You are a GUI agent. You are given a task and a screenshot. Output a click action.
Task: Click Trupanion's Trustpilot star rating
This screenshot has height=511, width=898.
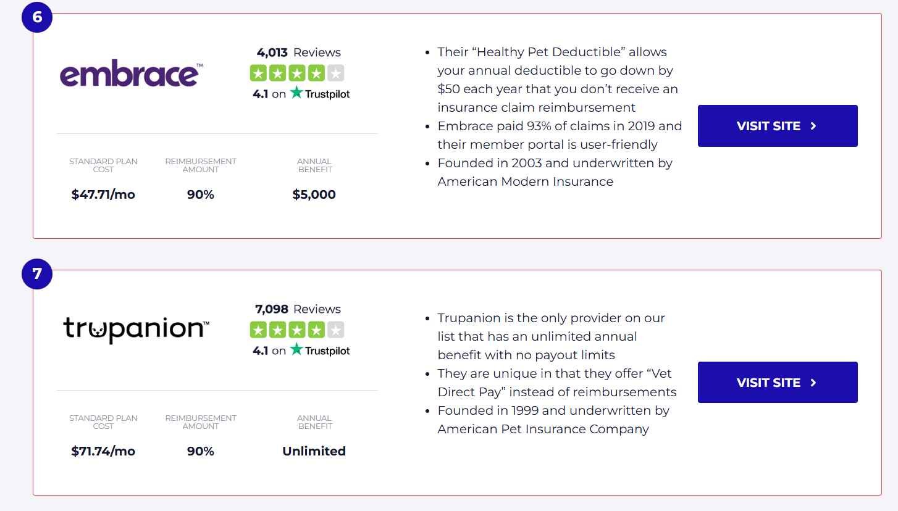coord(297,330)
